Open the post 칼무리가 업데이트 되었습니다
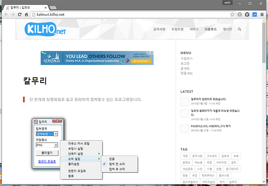 [x=208, y=99]
